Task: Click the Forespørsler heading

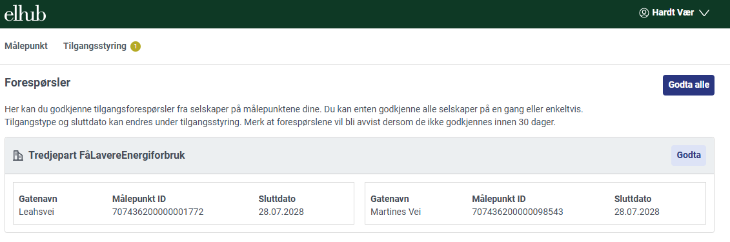Action: [x=37, y=83]
